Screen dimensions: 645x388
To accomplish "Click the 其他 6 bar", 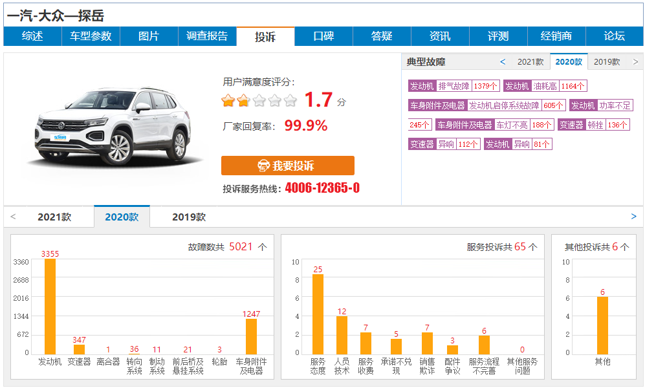I will 603,325.
